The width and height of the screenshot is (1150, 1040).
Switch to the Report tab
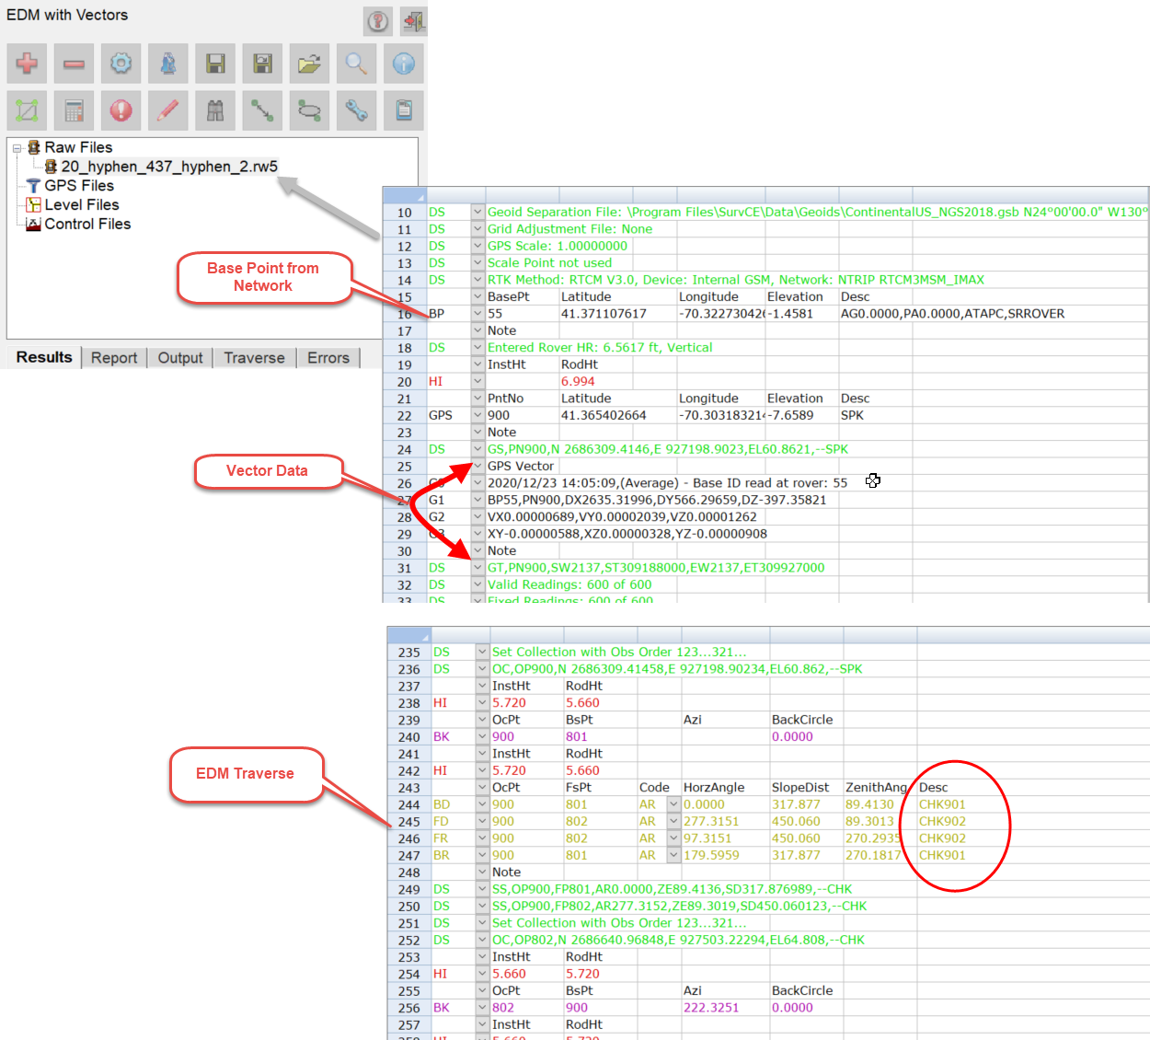pos(114,358)
